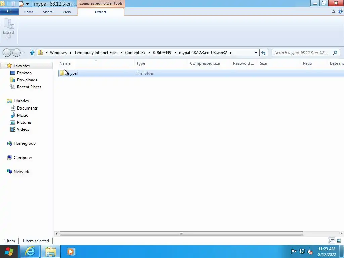Expand the arrow after 0D6DA449 breadcrumb
This screenshot has height=258, width=344.
[175, 53]
